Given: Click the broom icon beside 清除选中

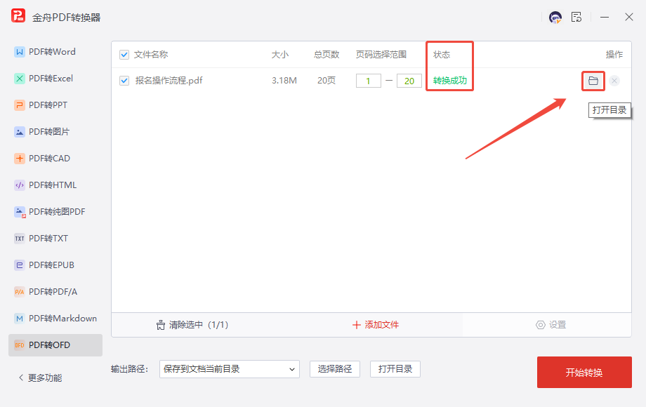Looking at the screenshot, I should click(161, 325).
